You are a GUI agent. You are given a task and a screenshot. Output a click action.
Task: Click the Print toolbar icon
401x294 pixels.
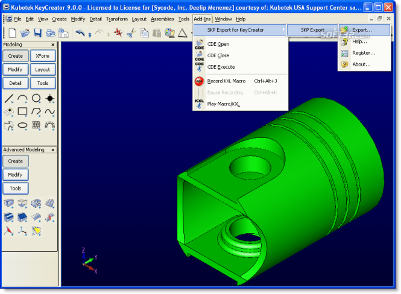tap(51, 33)
